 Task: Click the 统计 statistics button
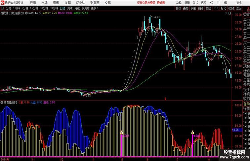point(201,8)
